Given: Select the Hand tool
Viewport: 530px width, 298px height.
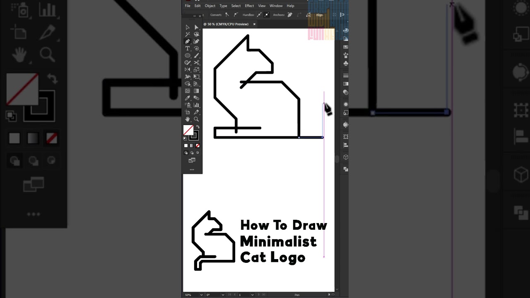Looking at the screenshot, I should pos(188,119).
